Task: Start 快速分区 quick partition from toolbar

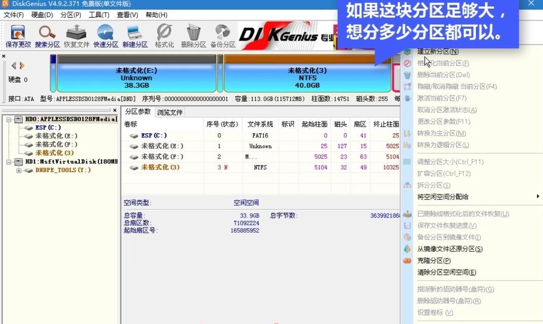Action: point(106,36)
